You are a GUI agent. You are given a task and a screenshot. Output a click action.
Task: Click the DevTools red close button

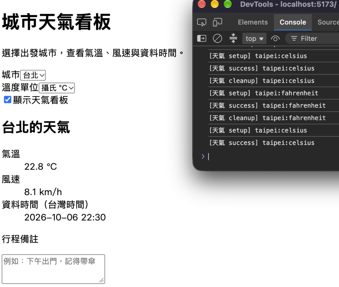(x=202, y=4)
